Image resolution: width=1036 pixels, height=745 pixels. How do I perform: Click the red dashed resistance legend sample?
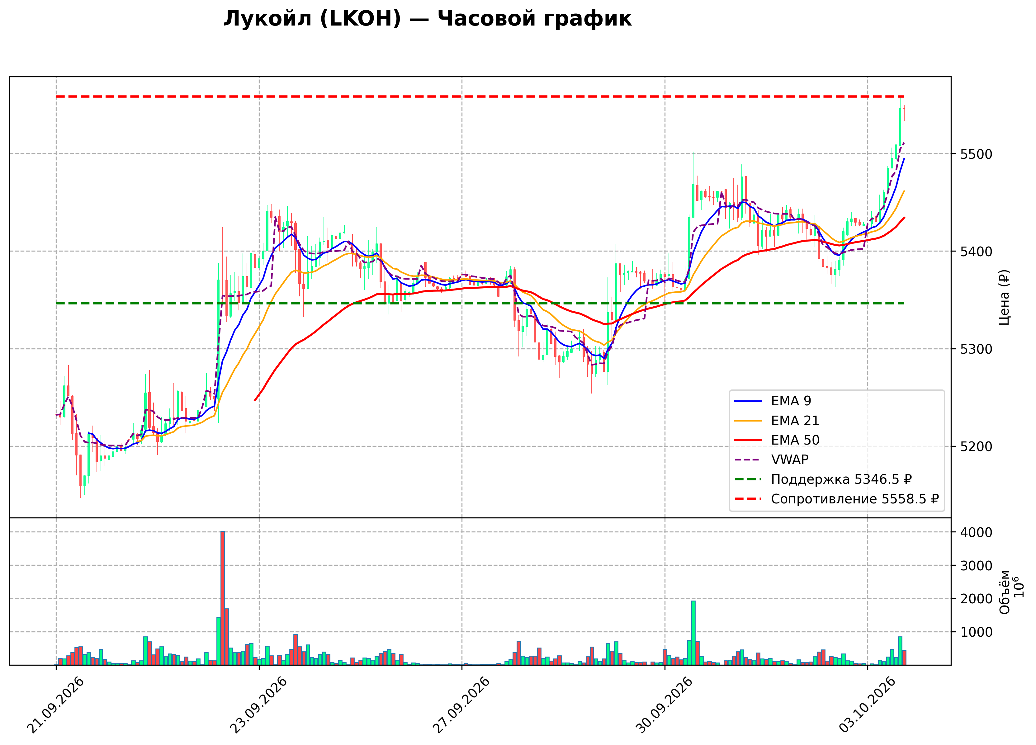(748, 499)
